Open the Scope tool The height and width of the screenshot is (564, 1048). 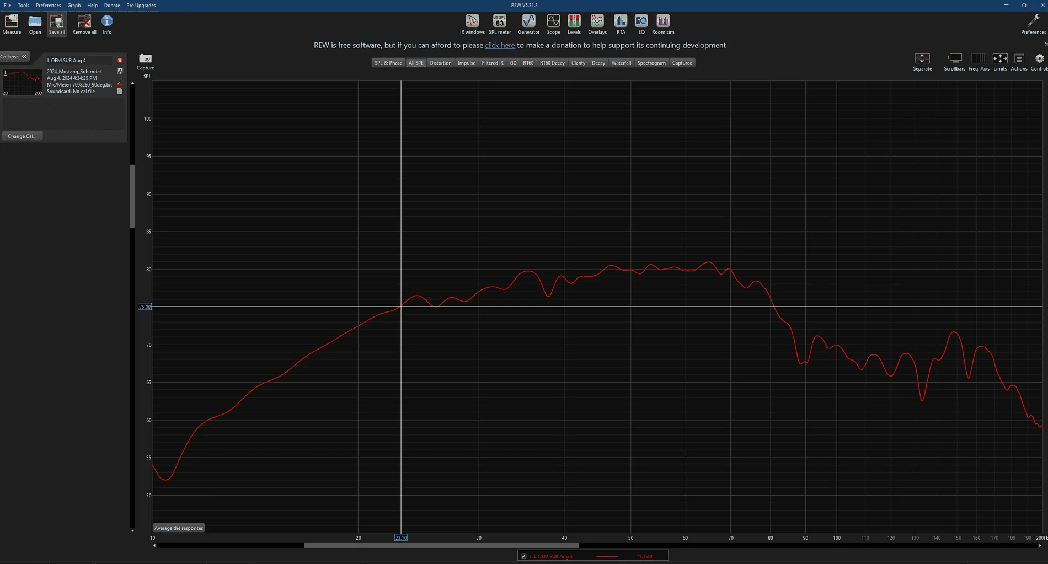click(x=553, y=24)
